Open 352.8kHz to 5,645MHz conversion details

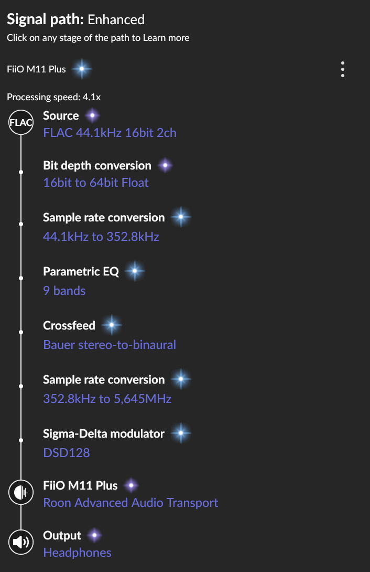tap(107, 399)
